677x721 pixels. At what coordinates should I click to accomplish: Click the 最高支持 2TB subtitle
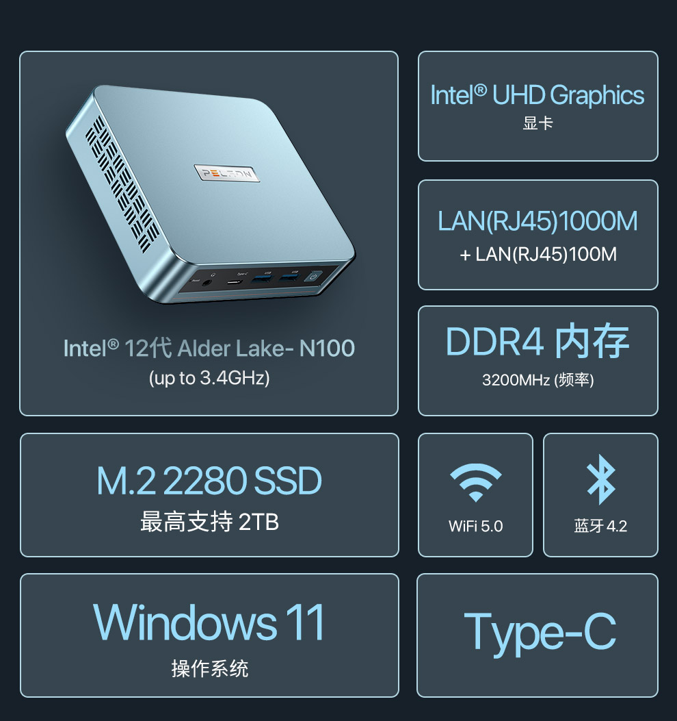tap(209, 522)
